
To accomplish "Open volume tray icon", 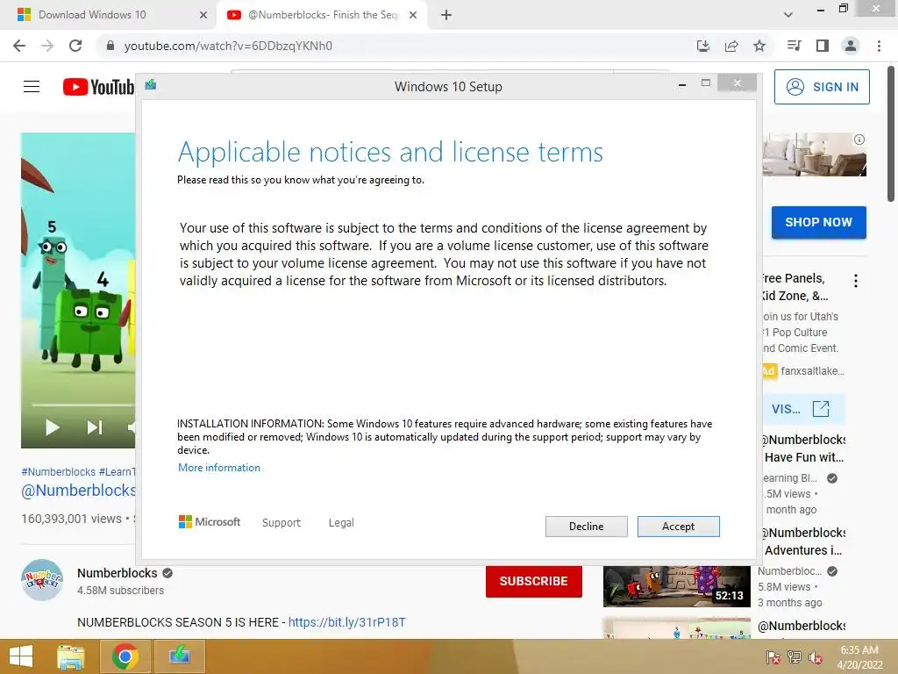I will pyautogui.click(x=816, y=656).
